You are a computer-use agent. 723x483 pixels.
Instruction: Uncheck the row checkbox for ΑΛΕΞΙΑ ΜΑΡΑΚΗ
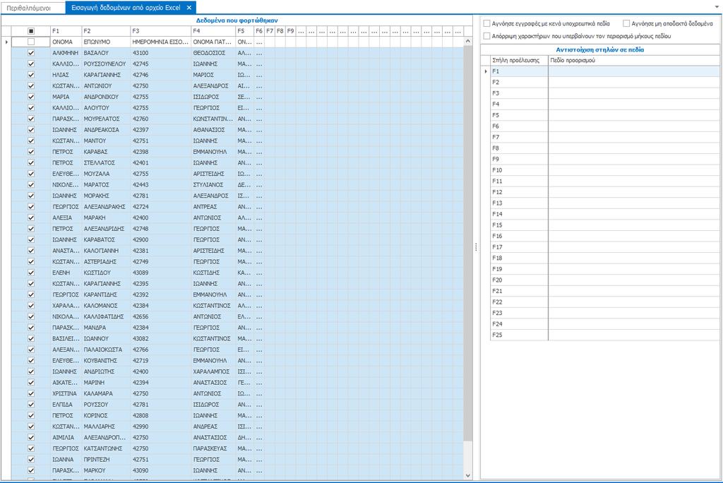(x=31, y=217)
